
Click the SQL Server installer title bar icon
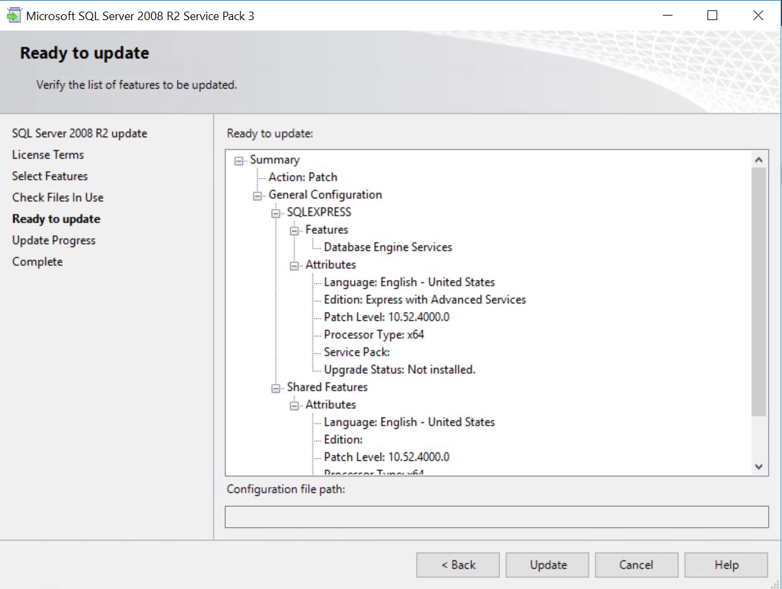(13, 16)
